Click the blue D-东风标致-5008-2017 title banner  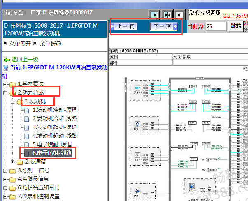tap(55, 29)
